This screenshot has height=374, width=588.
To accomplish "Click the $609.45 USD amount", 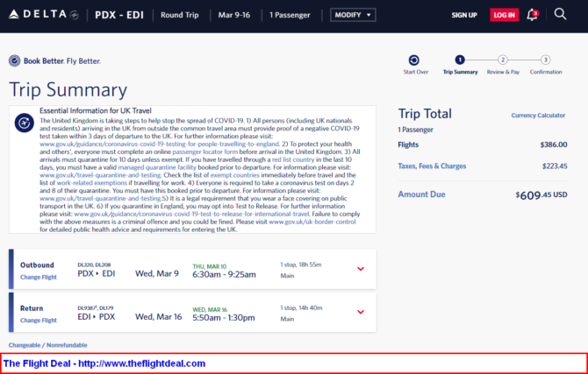I will tap(541, 195).
